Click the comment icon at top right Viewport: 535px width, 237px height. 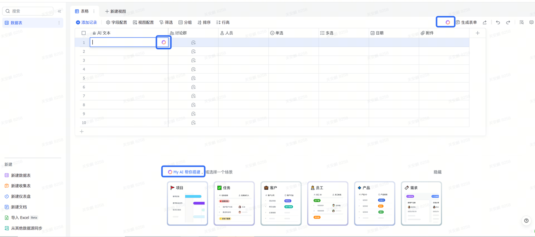(x=532, y=23)
